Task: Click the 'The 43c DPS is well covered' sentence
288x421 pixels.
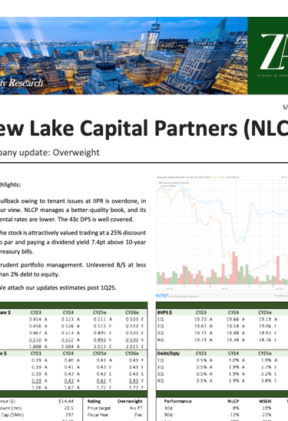Action: [95, 220]
